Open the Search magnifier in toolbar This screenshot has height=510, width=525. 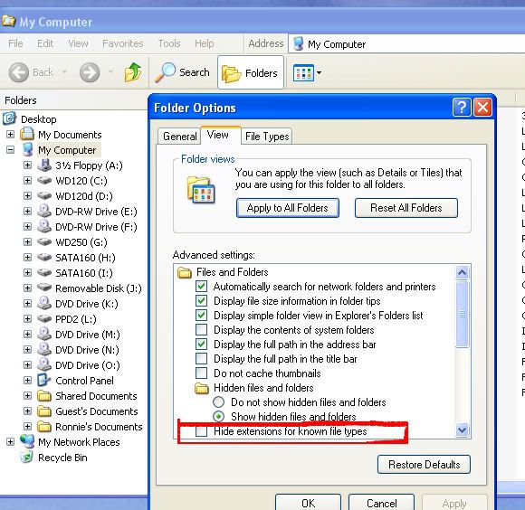[x=165, y=72]
